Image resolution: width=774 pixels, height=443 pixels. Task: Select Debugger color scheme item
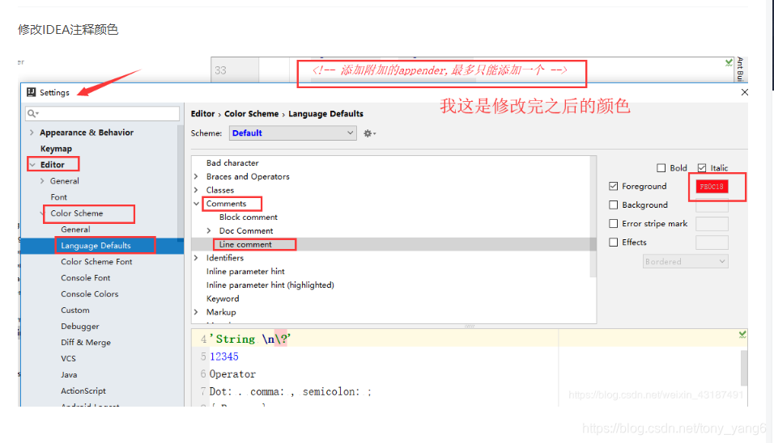(x=80, y=327)
